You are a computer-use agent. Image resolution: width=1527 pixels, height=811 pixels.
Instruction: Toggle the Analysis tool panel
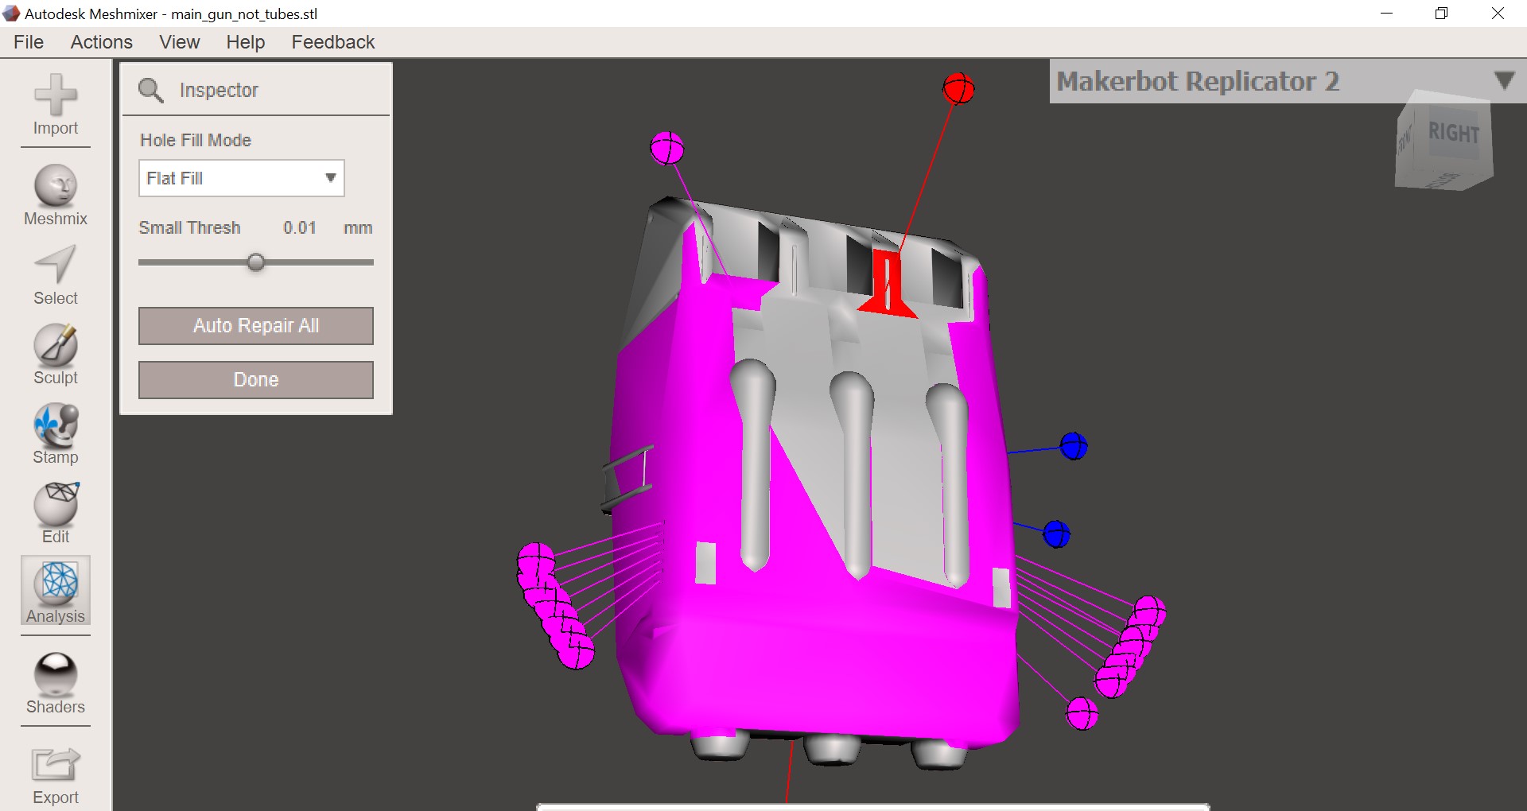pos(56,591)
